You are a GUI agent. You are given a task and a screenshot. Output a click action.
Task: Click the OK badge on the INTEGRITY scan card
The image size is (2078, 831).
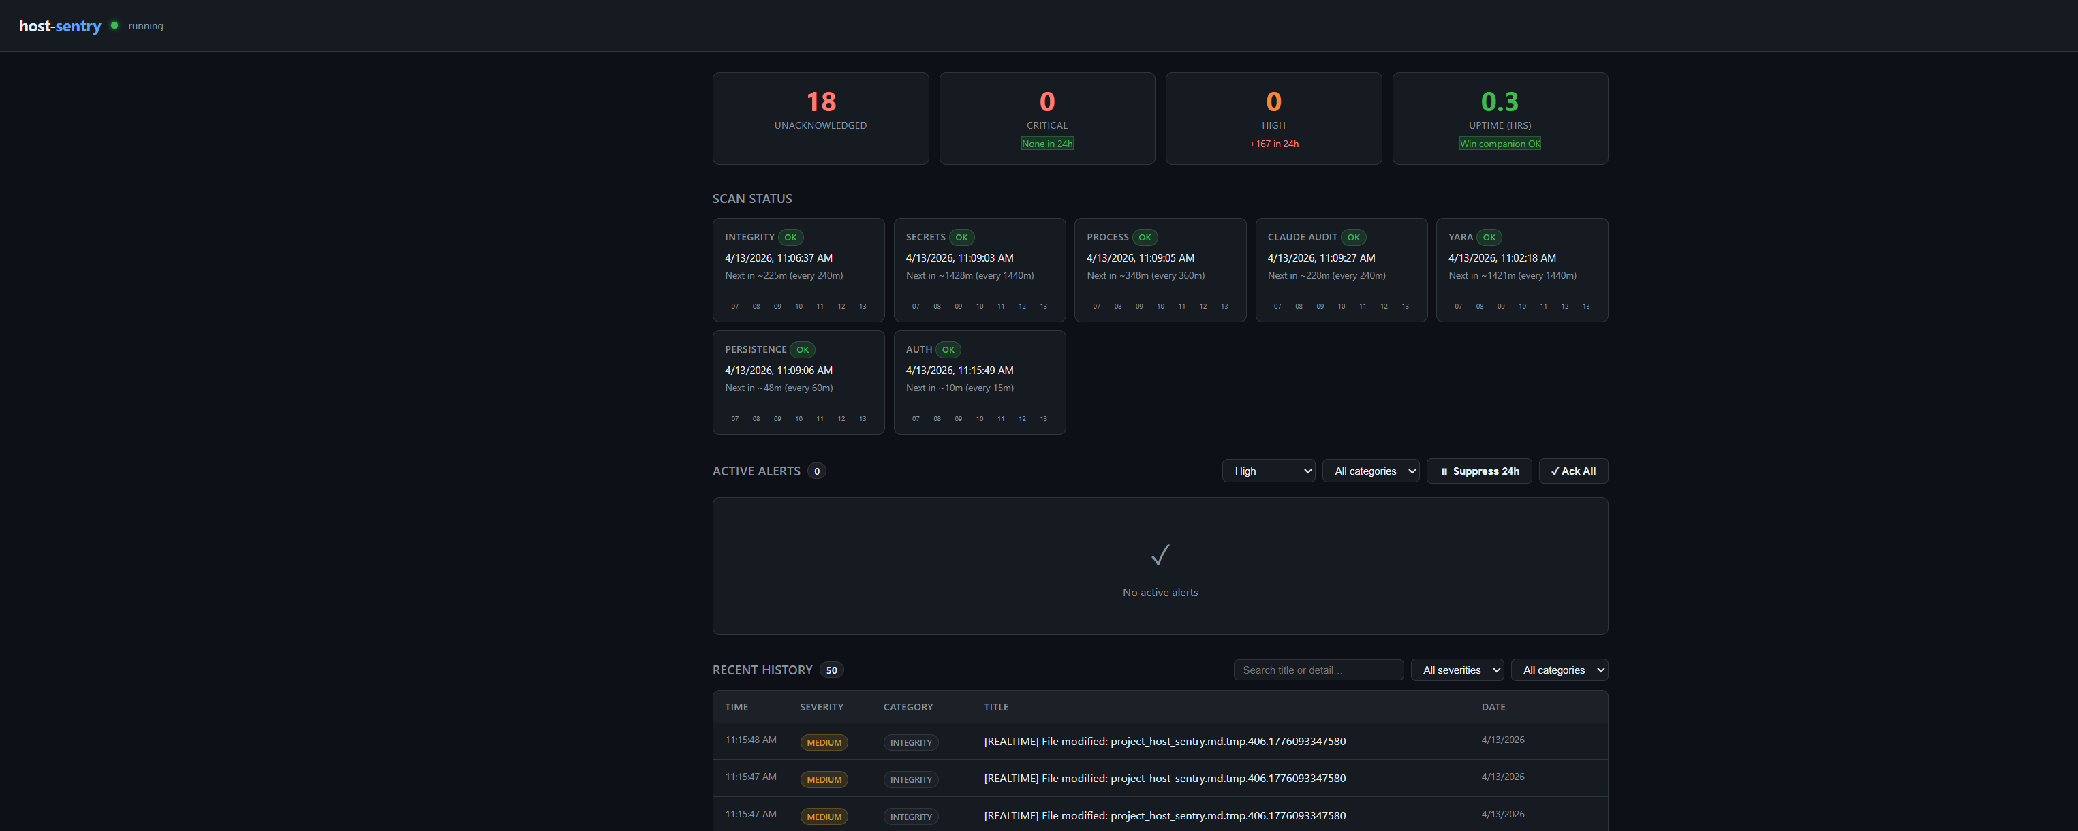click(790, 237)
